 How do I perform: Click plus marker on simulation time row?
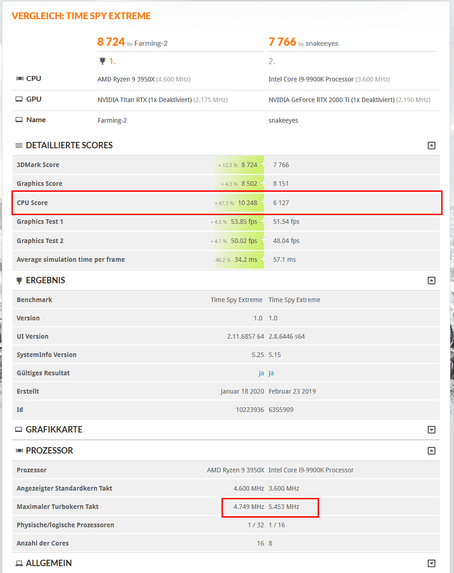tap(264, 259)
